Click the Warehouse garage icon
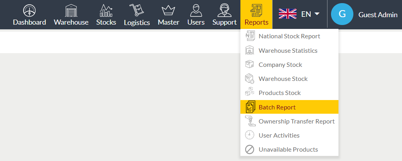The height and width of the screenshot is (161, 402). click(71, 11)
